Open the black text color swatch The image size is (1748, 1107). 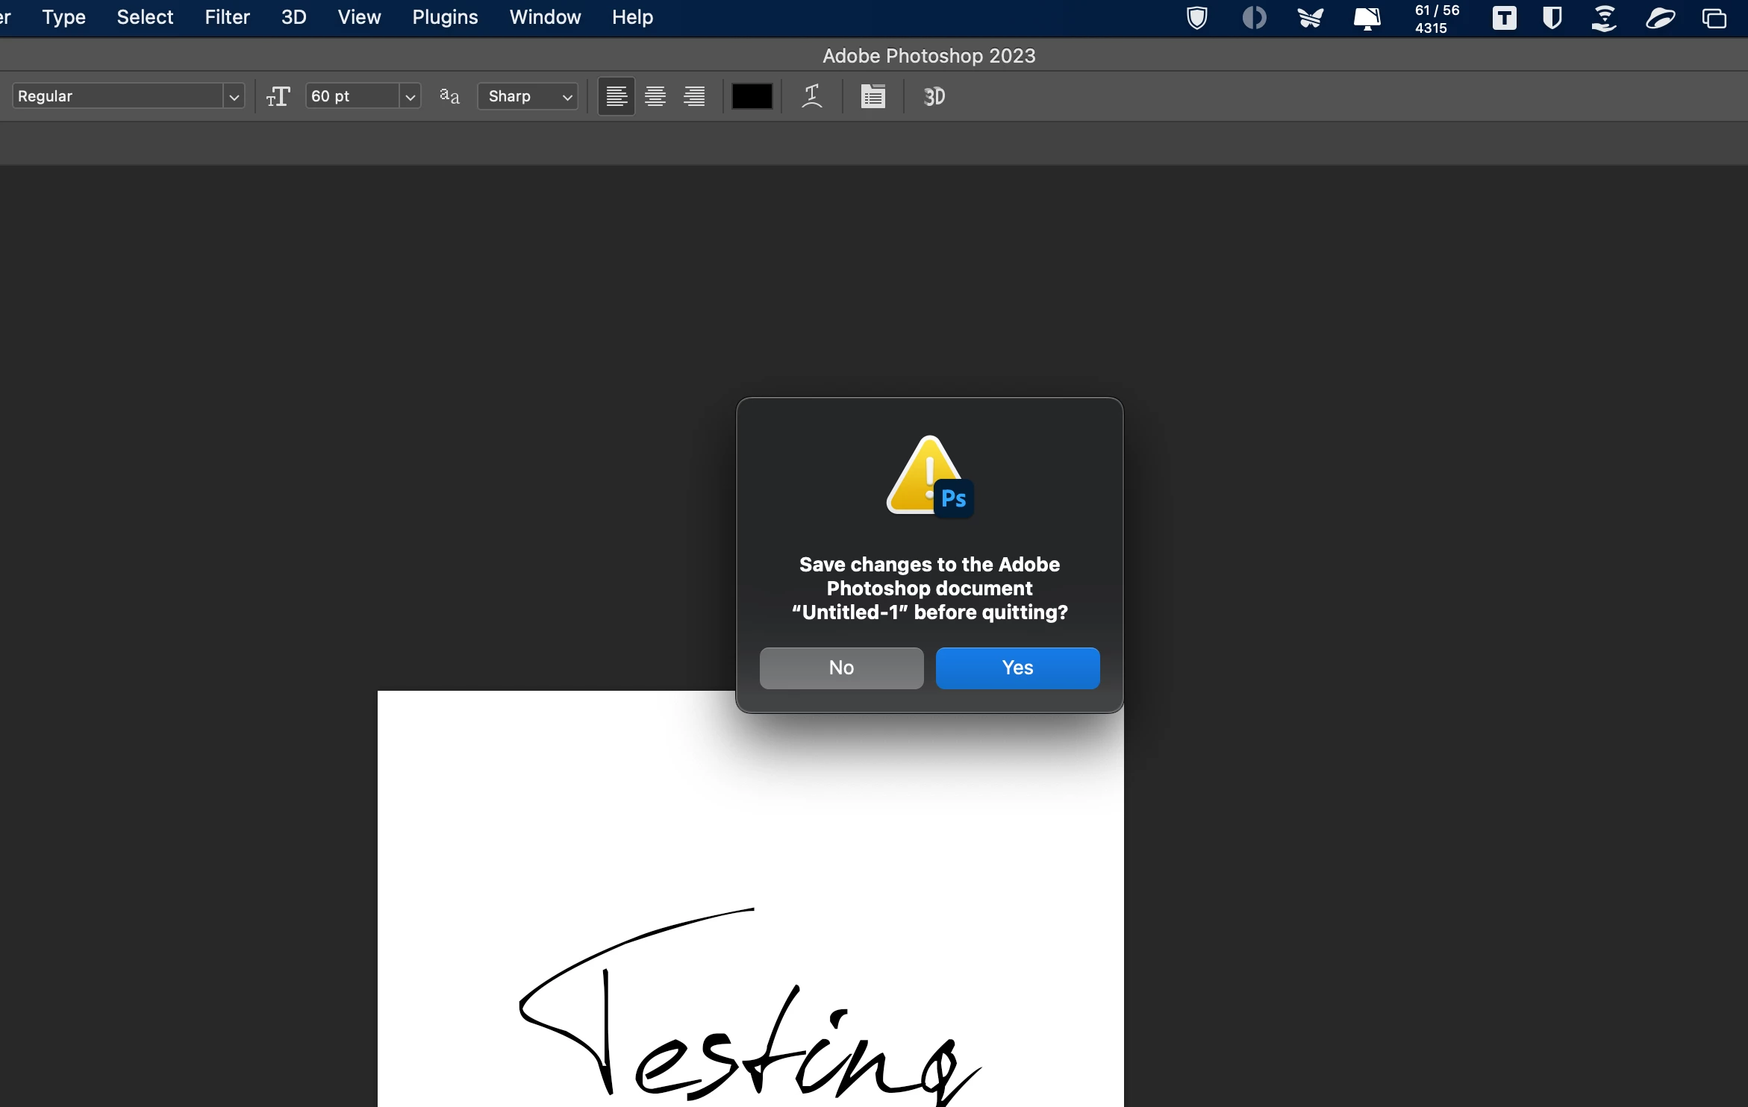(x=752, y=96)
